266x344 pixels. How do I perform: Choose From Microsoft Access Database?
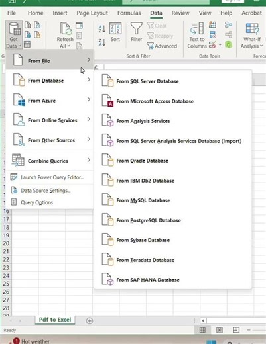[173, 101]
